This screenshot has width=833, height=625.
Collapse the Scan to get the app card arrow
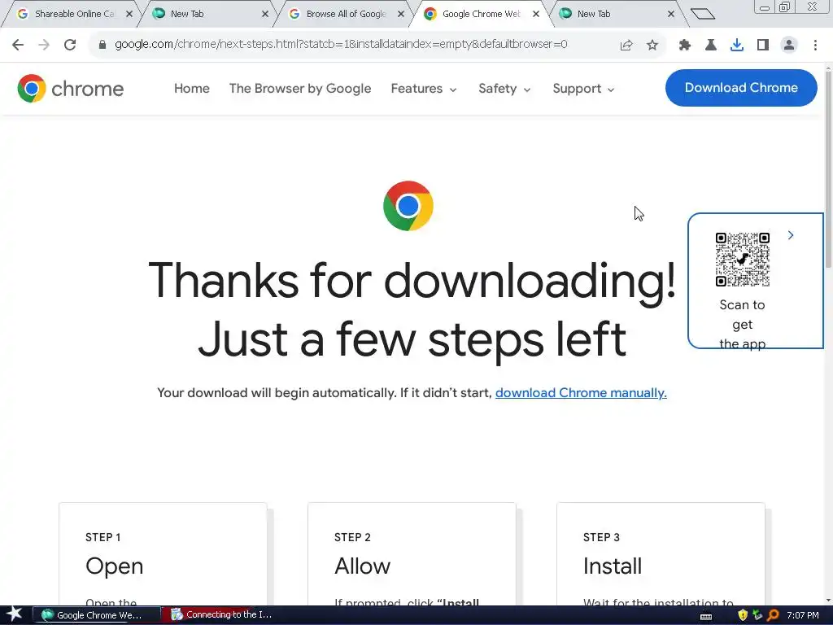(x=791, y=235)
